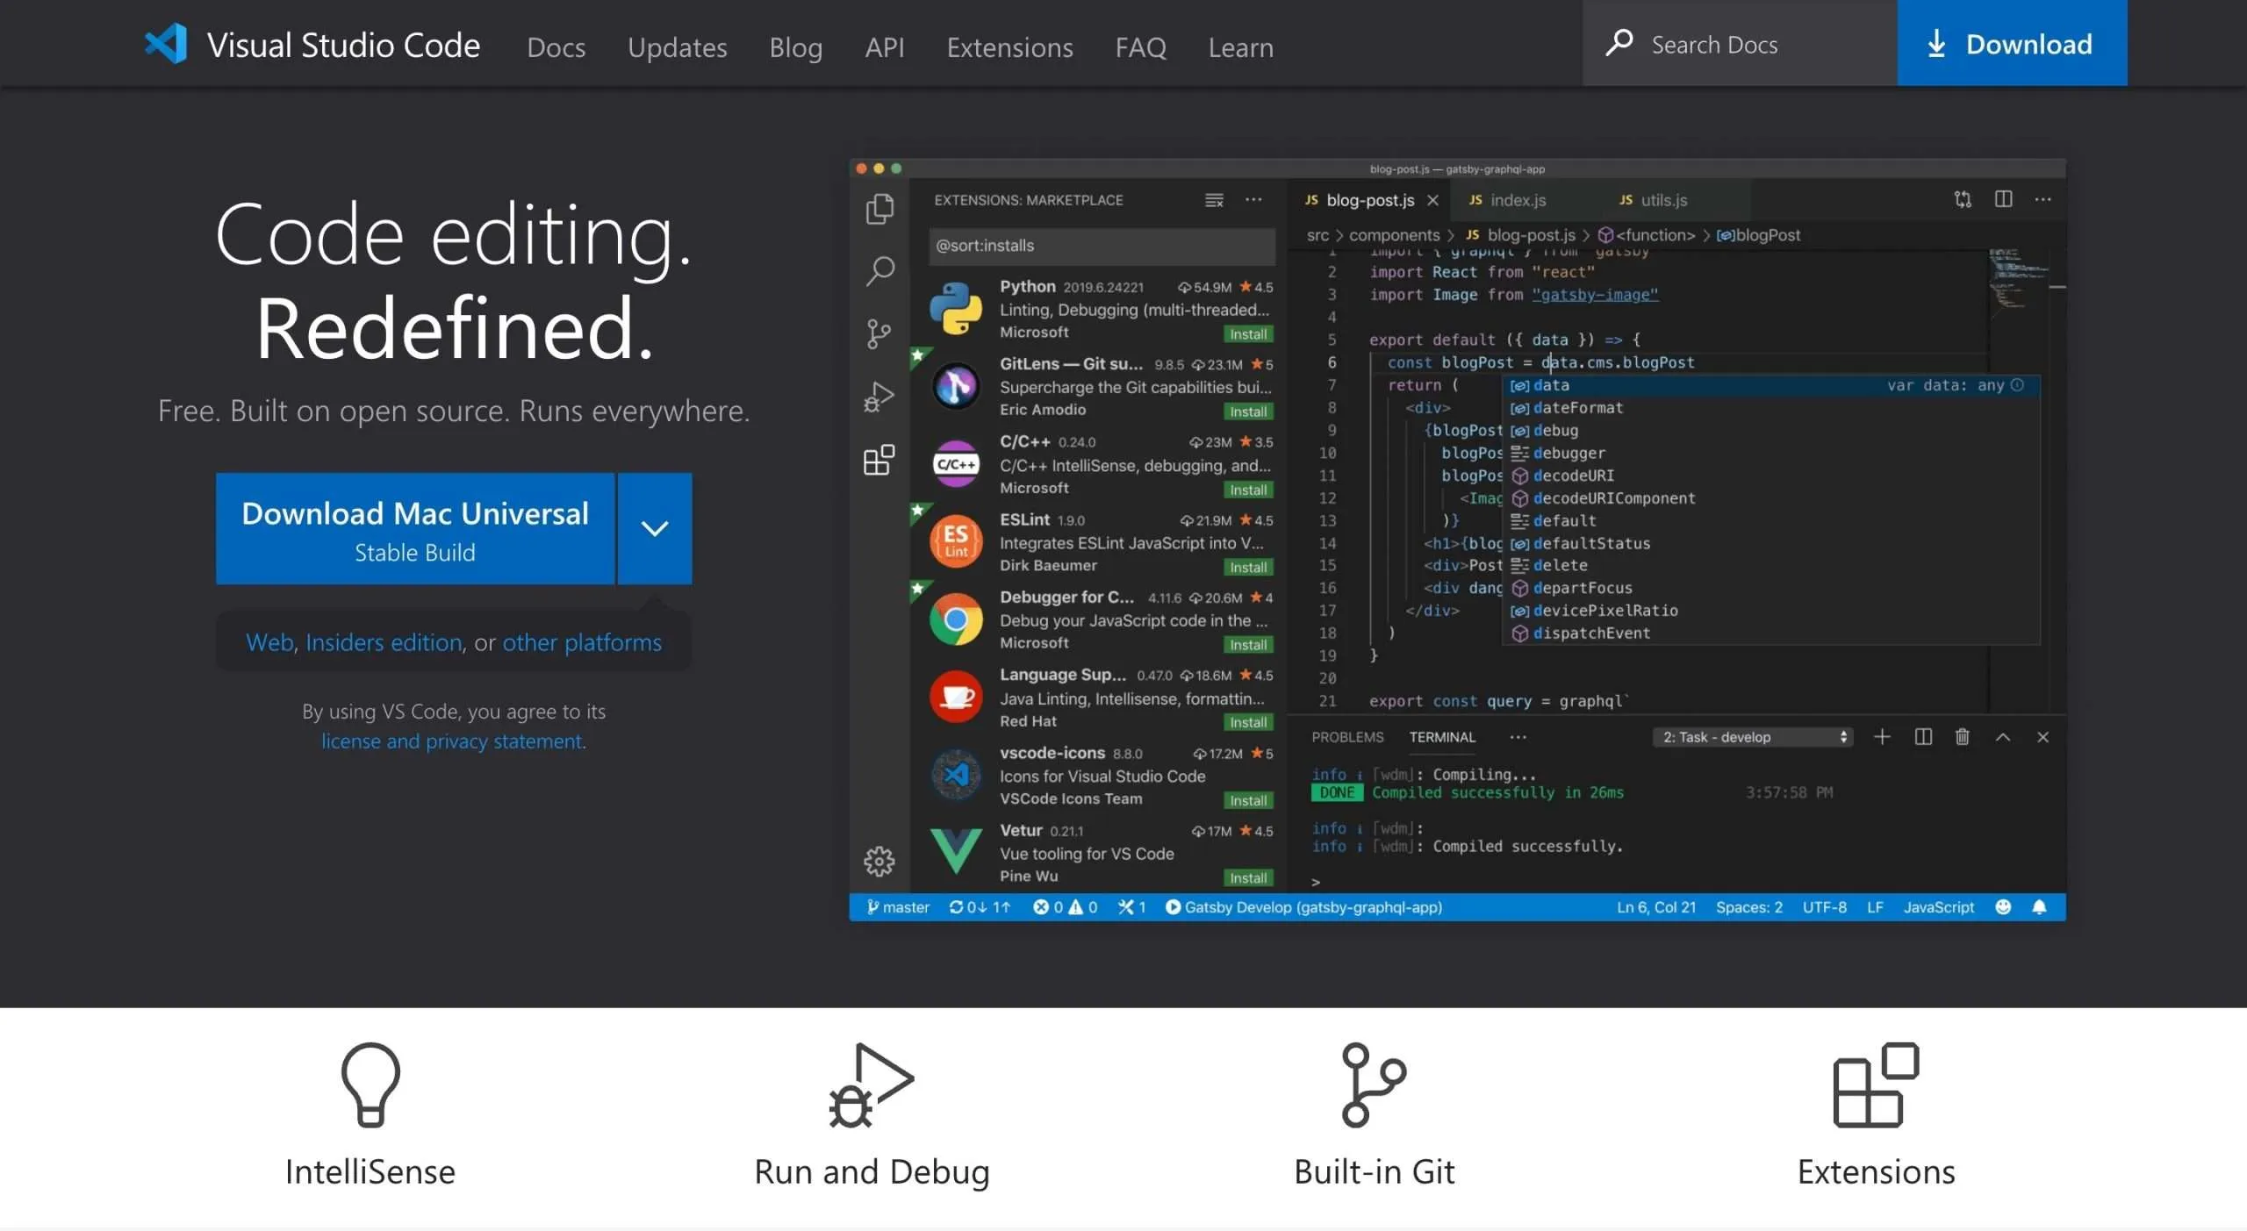Maximize the panel with the up chevron
This screenshot has height=1231, width=2247.
click(2002, 737)
